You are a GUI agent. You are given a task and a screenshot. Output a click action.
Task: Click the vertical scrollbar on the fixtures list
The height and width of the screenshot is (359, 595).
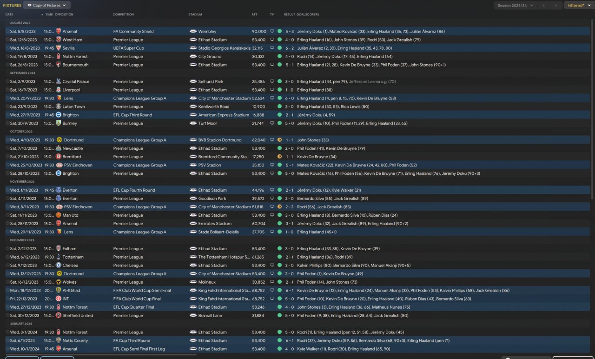pyautogui.click(x=592, y=109)
